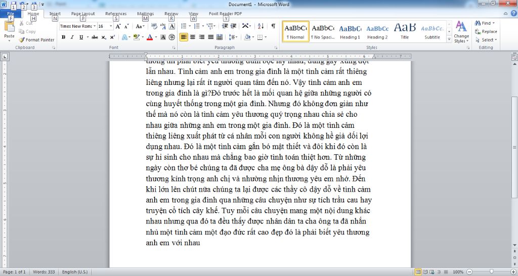Switch to the Review tab
This screenshot has width=518, height=276.
click(x=171, y=14)
